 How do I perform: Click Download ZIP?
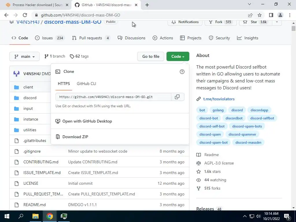coord(75,137)
